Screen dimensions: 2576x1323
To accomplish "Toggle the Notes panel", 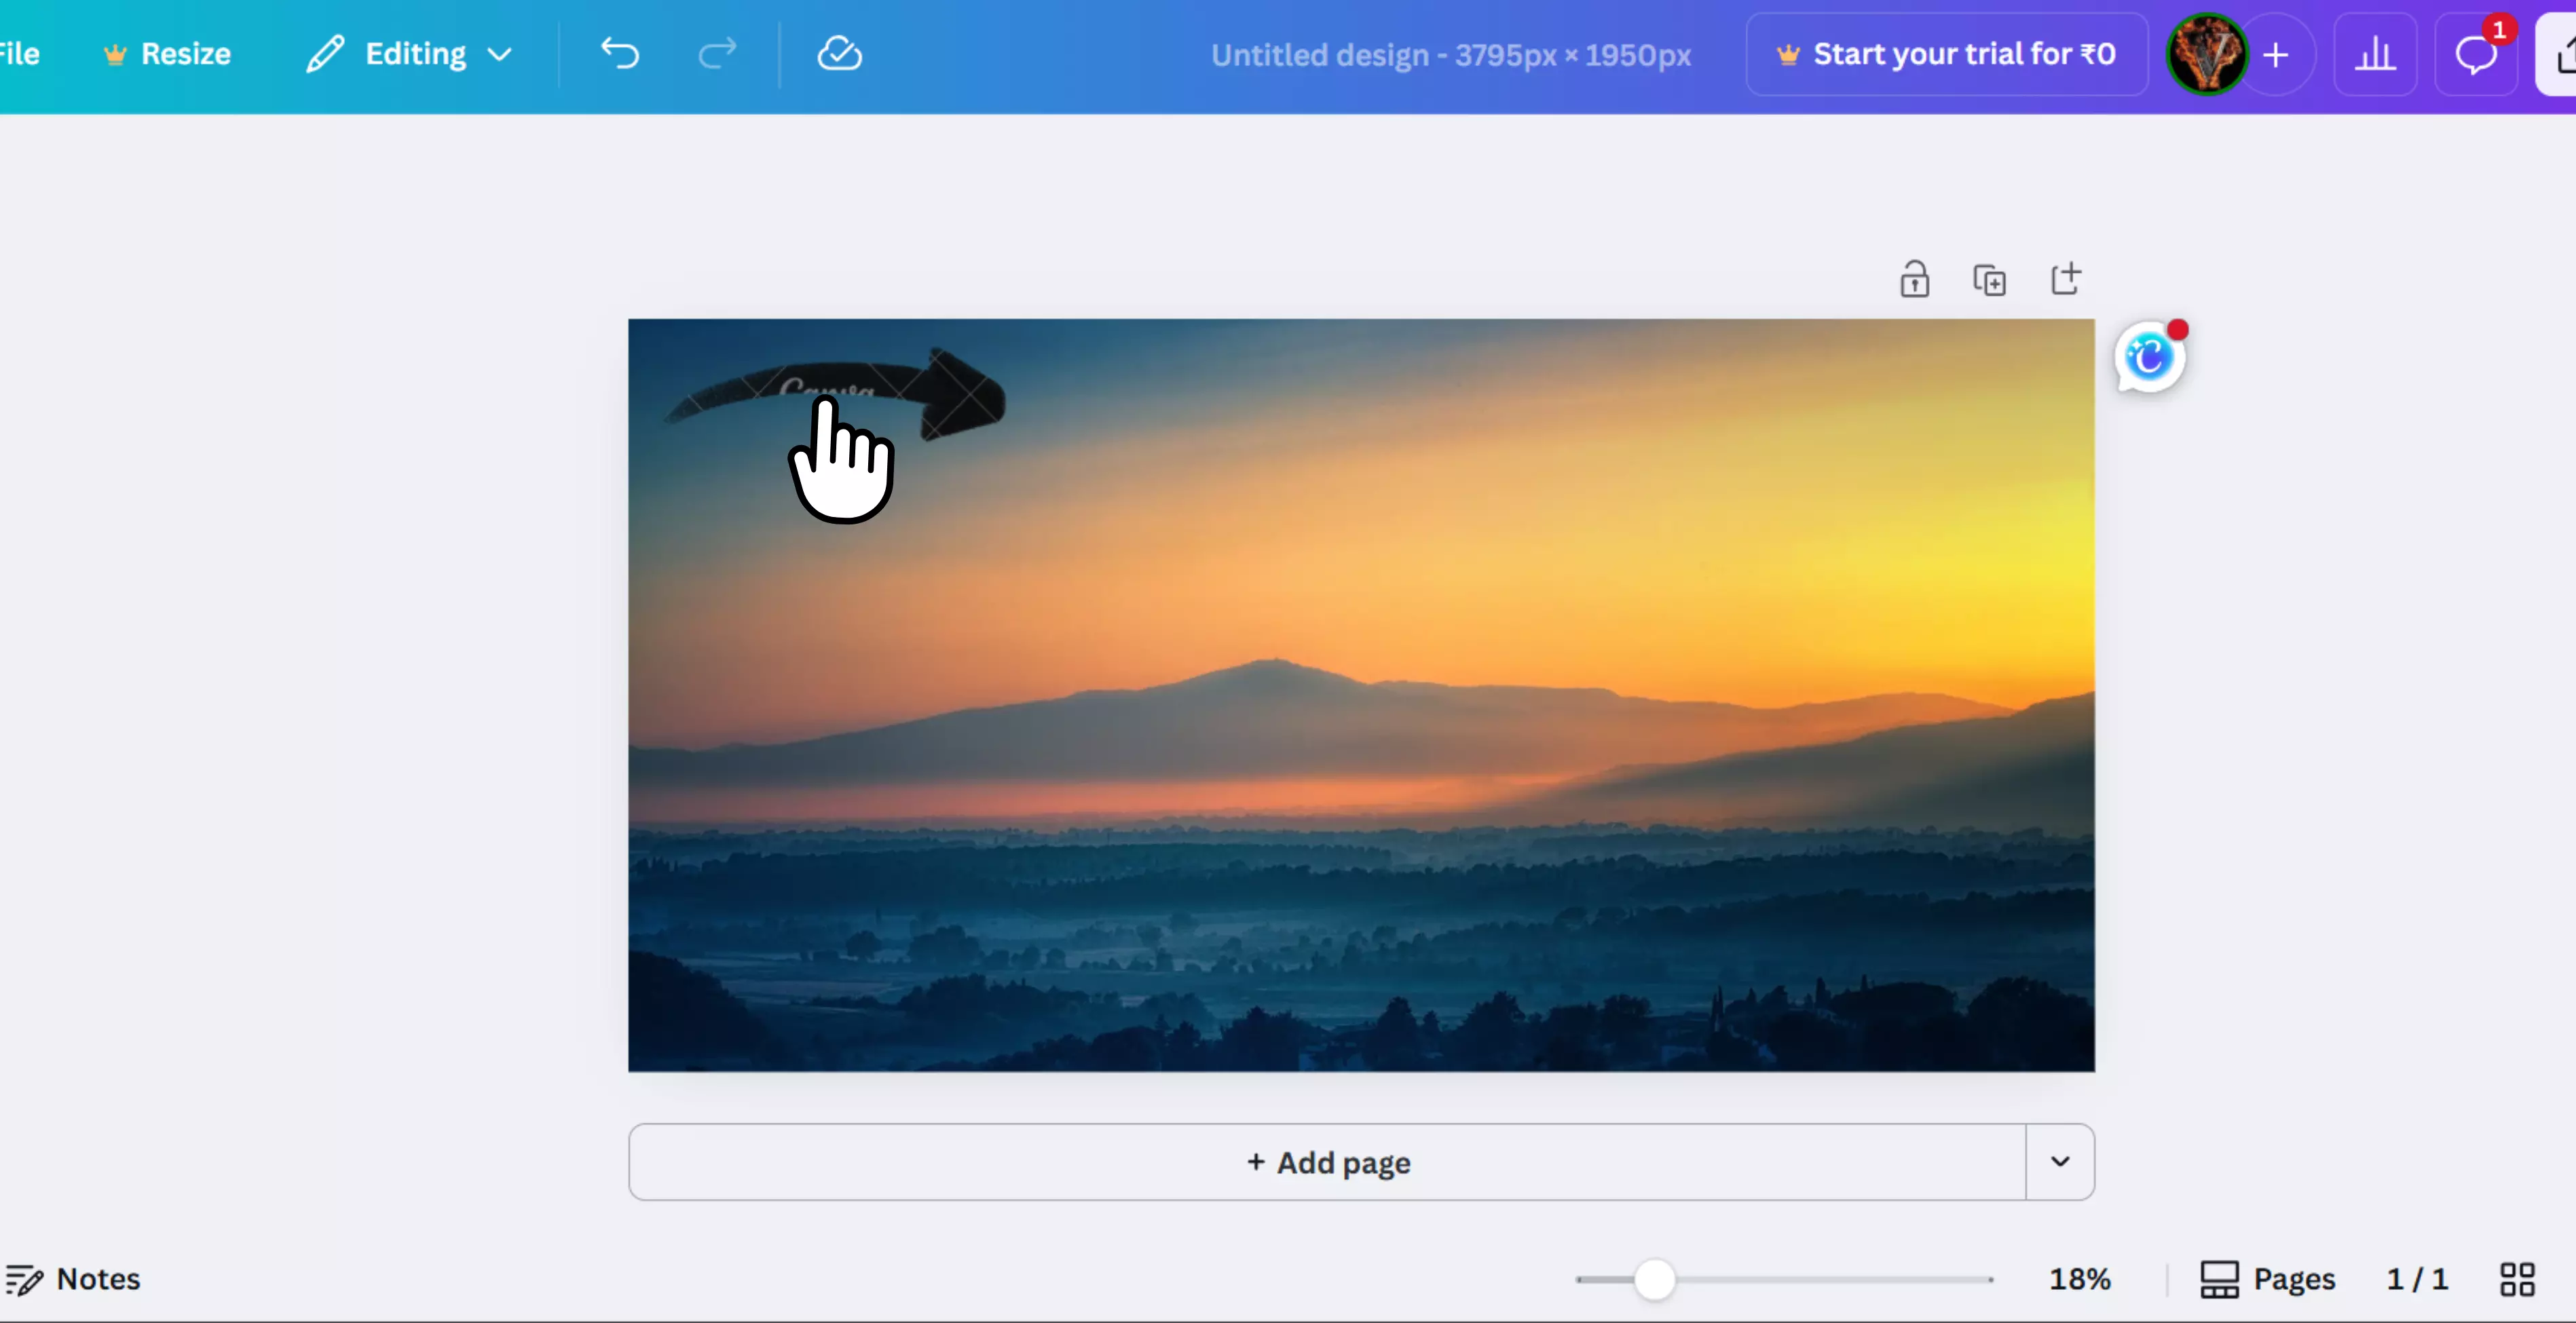I will pyautogui.click(x=73, y=1279).
